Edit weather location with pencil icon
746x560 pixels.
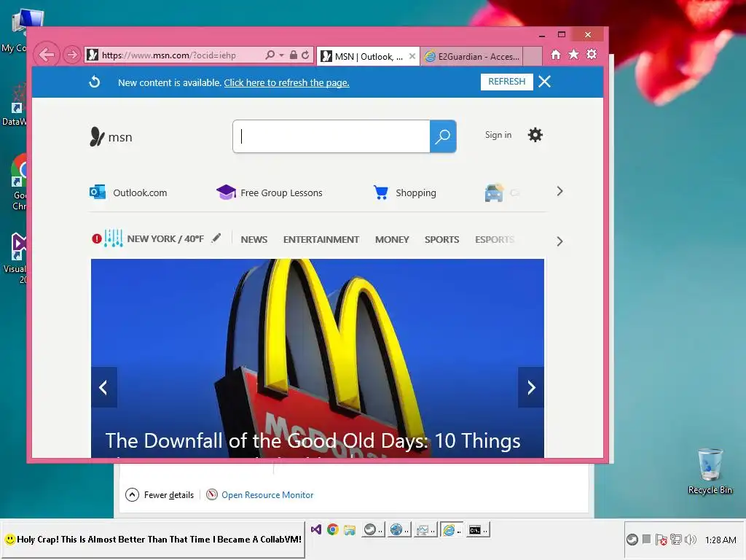216,238
